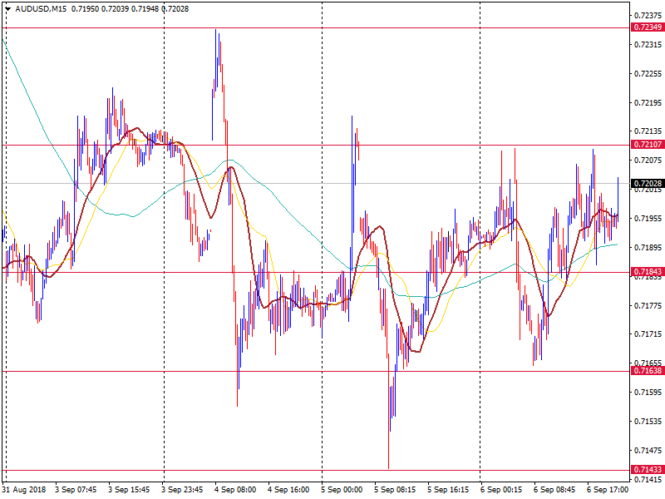This screenshot has width=665, height=499.
Task: Click the 6 Sep 17:00 time label
Action: pyautogui.click(x=607, y=490)
